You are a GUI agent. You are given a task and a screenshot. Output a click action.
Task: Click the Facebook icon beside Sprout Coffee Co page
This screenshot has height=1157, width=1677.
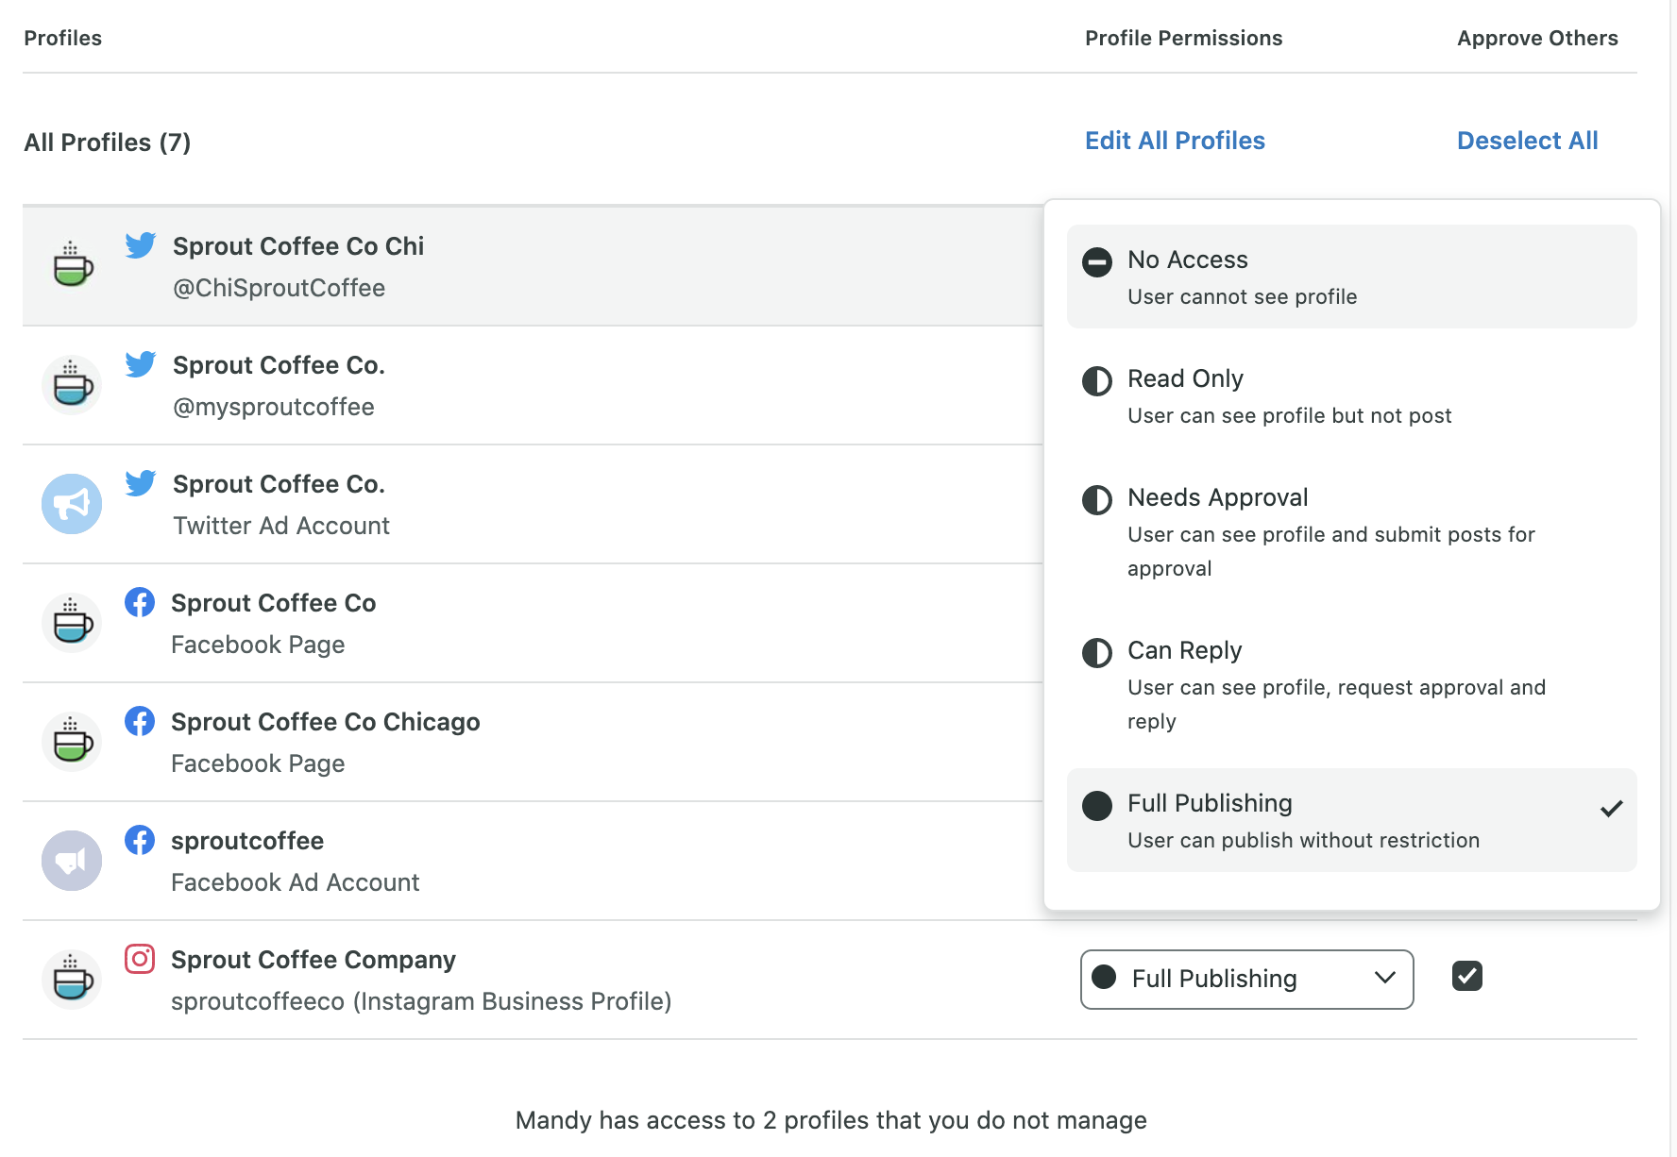140,602
